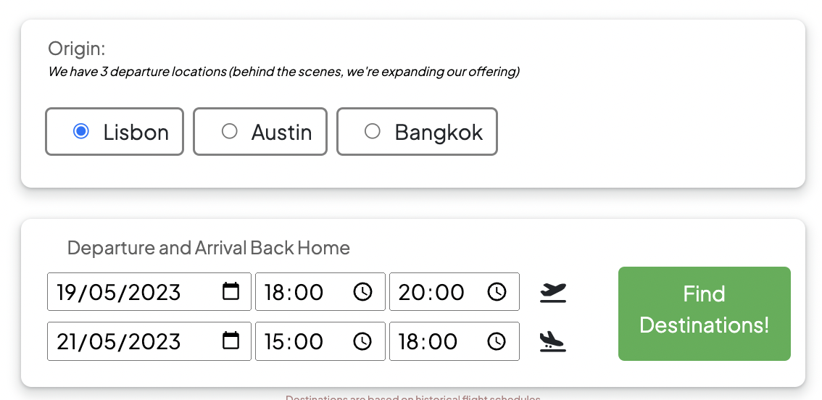
Task: Click Find Destinations! button
Action: click(x=704, y=314)
